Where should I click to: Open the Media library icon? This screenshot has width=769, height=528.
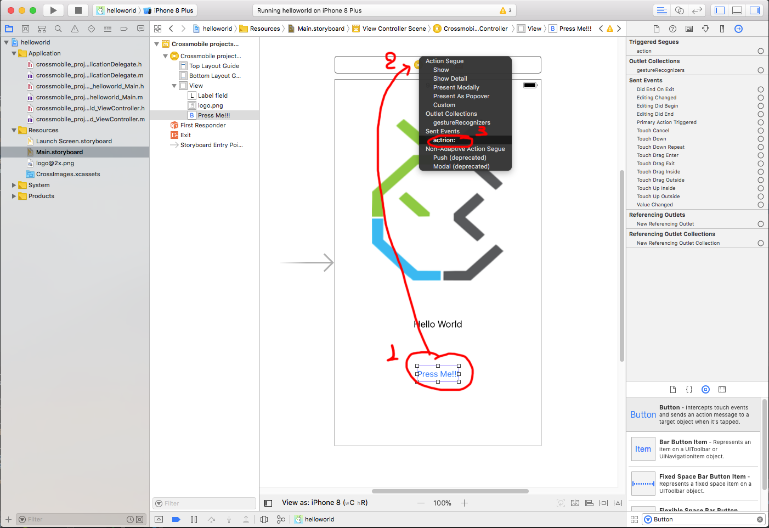coord(722,389)
